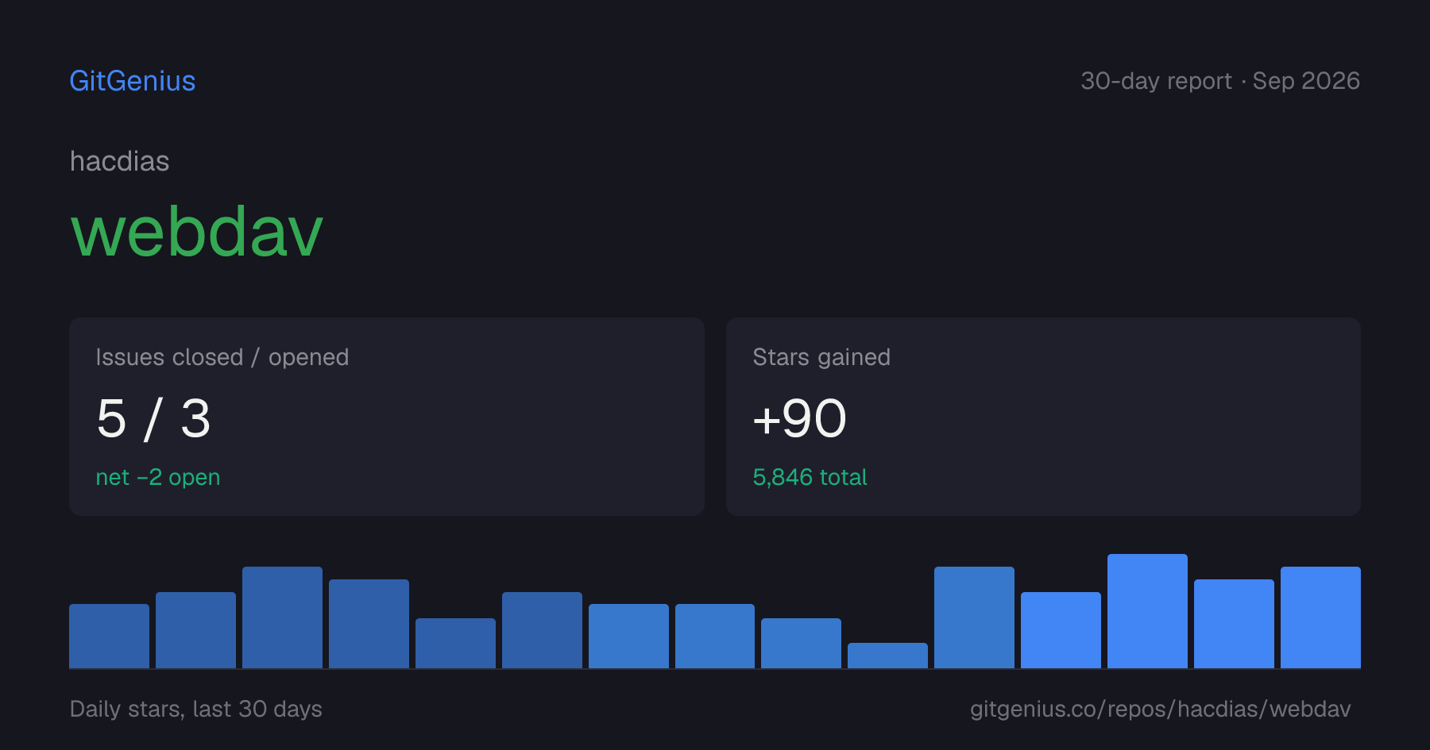
Task: Click the first bar of daily stars chart
Action: point(109,637)
